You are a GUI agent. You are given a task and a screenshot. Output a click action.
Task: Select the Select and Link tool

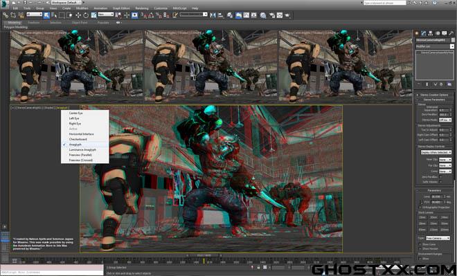click(6, 15)
